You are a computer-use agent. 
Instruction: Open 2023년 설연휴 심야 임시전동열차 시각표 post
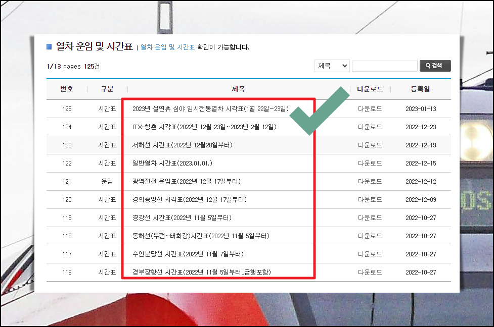(x=210, y=109)
